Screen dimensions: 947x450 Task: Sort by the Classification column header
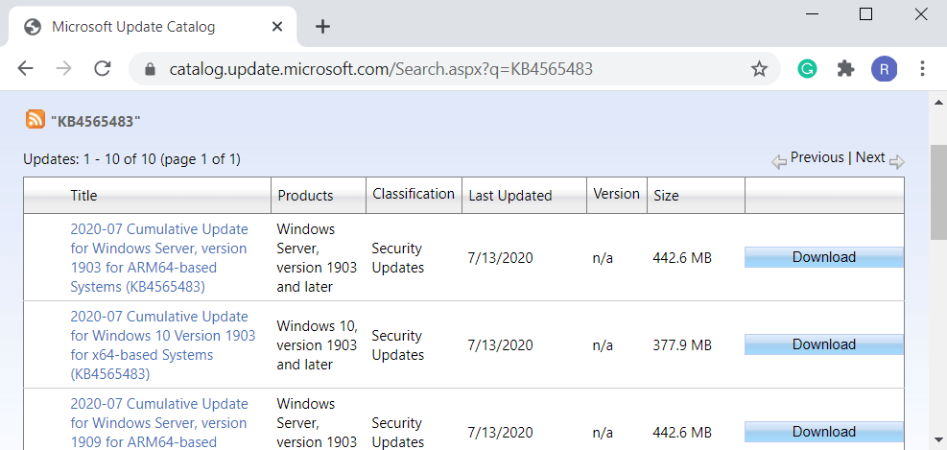tap(414, 194)
